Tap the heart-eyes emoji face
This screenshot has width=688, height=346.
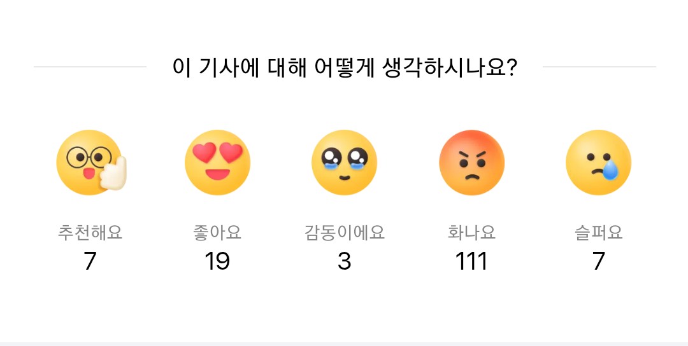[x=217, y=163]
